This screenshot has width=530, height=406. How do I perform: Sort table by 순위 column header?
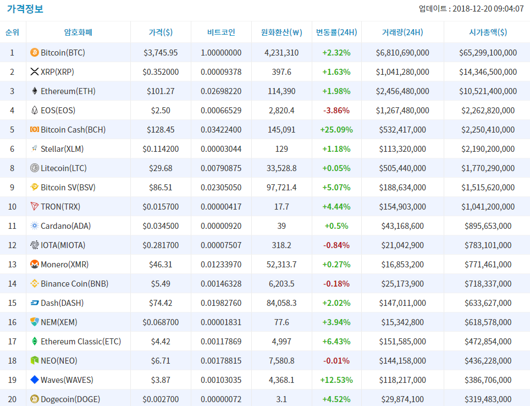13,32
